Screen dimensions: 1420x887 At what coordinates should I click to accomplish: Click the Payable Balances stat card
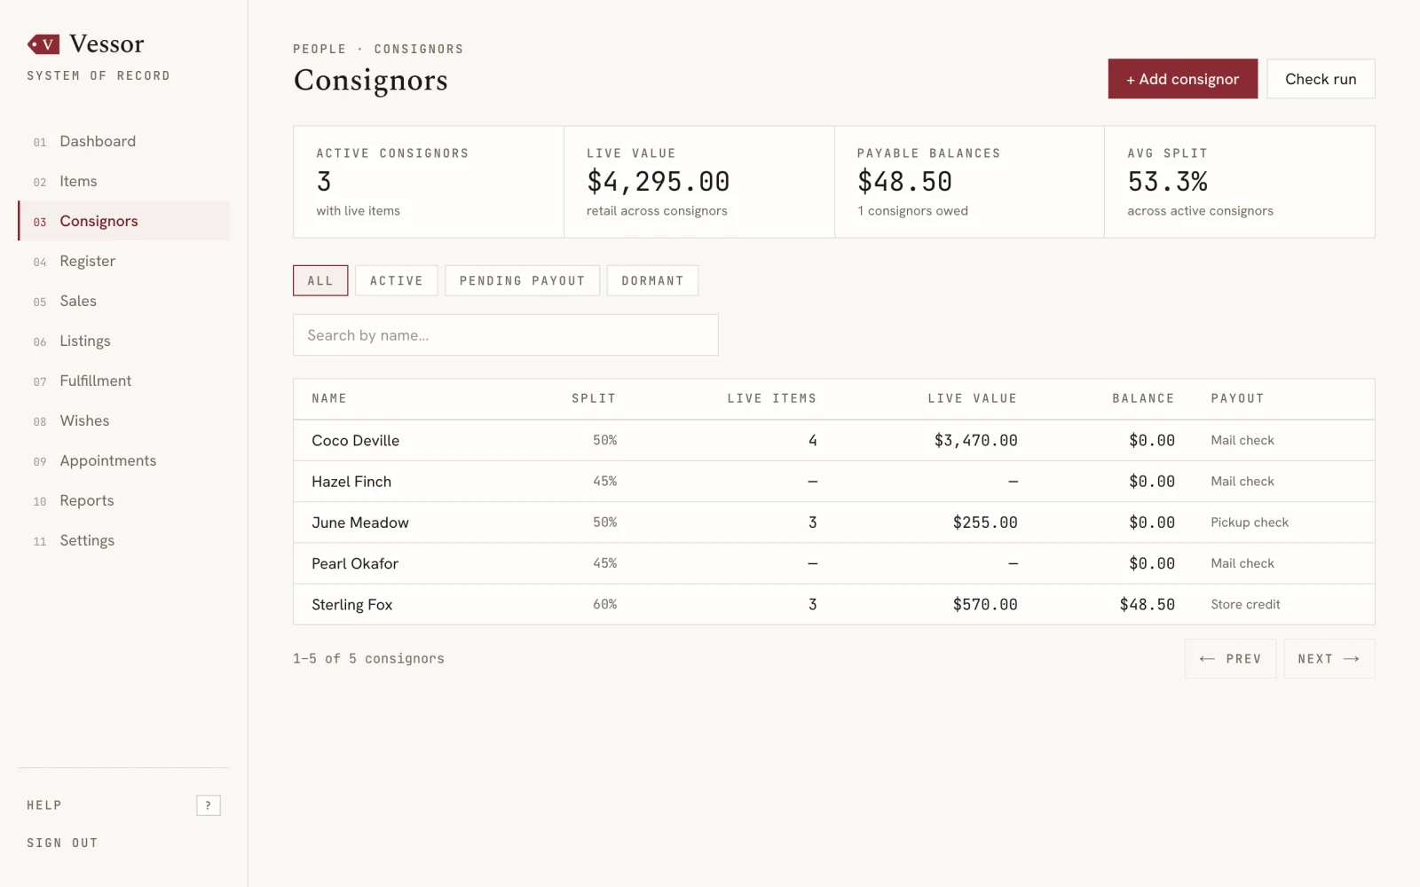[x=969, y=182]
